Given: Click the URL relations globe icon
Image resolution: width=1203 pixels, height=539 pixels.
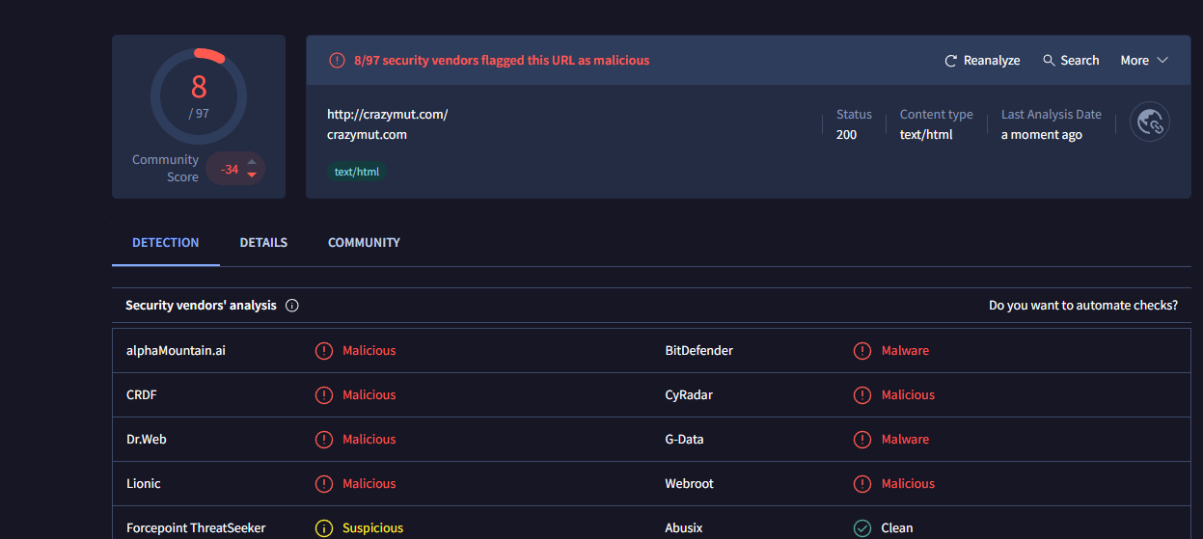Looking at the screenshot, I should (x=1150, y=121).
